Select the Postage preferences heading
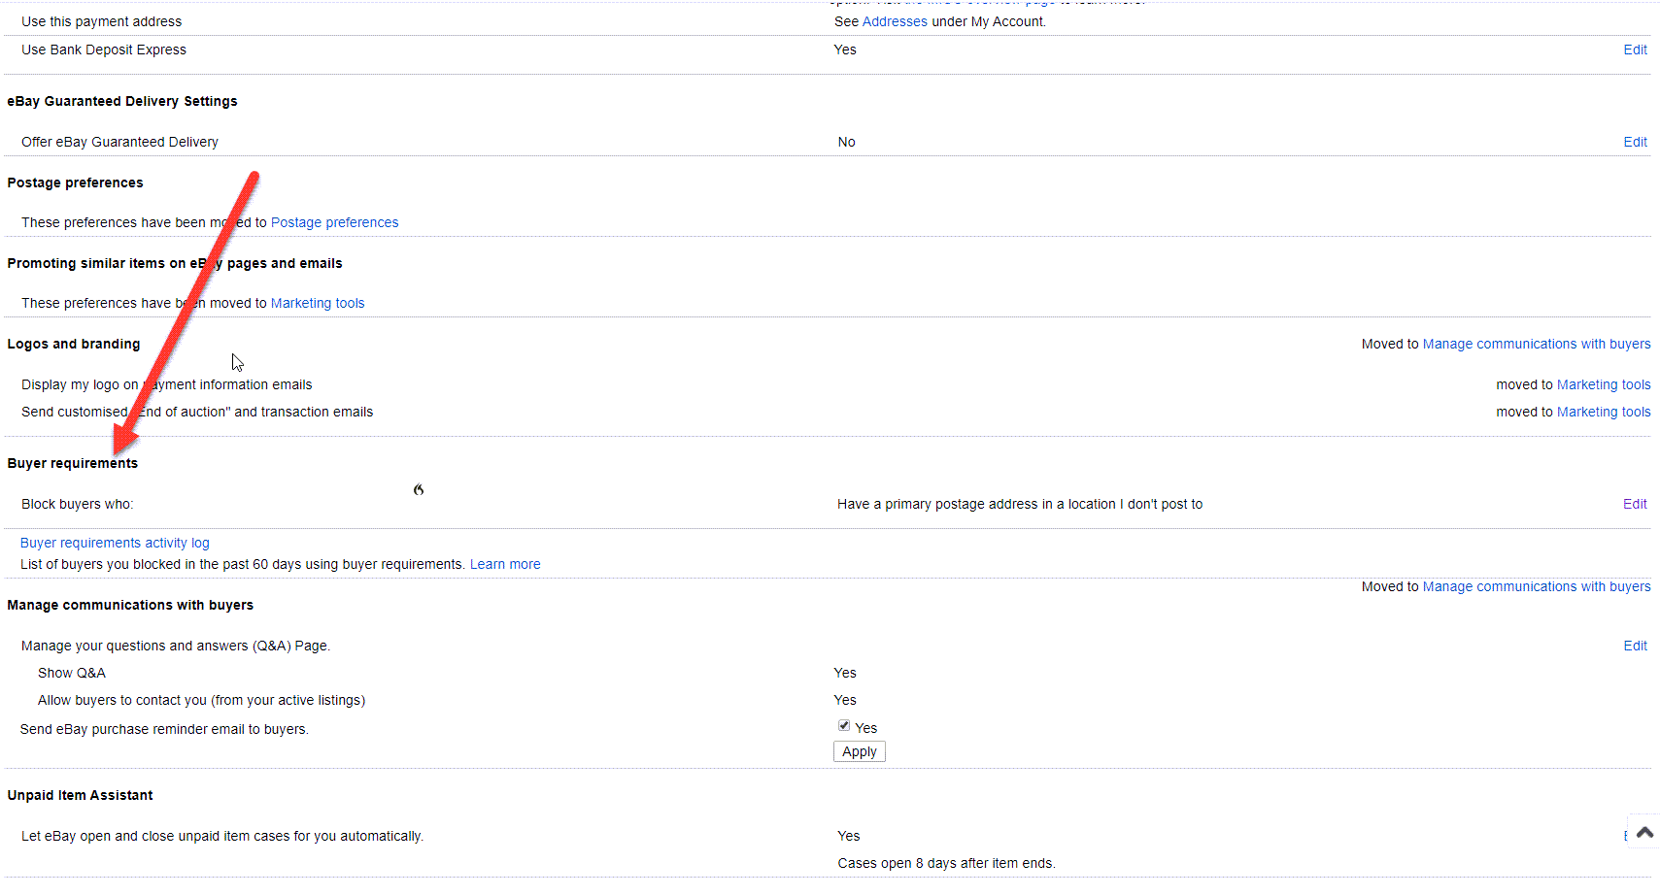This screenshot has width=1660, height=896. click(x=75, y=183)
